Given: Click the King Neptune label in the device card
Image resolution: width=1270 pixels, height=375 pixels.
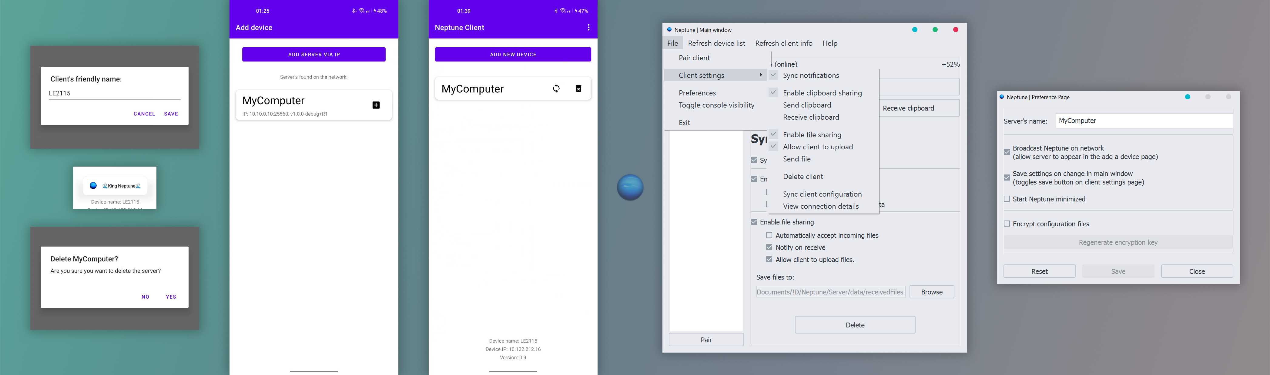Looking at the screenshot, I should (122, 186).
